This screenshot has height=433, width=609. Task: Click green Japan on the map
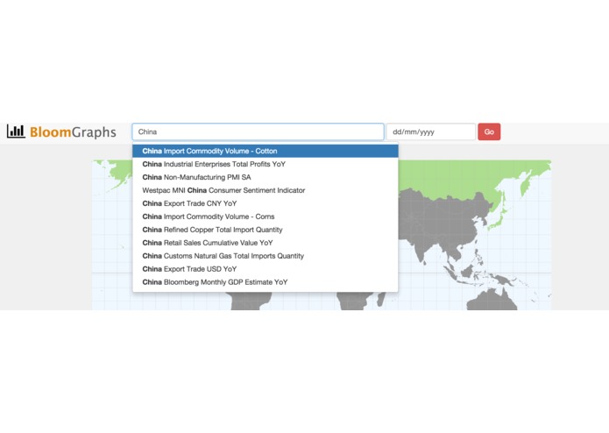499,222
